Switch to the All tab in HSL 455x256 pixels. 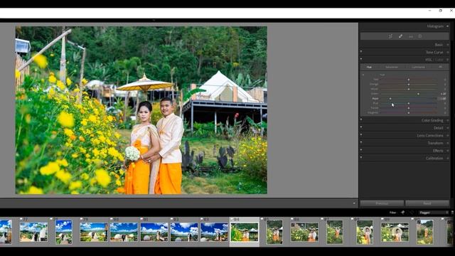point(440,67)
